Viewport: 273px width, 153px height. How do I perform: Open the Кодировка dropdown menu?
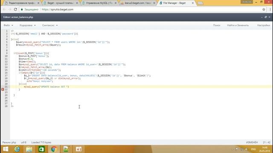point(27,25)
